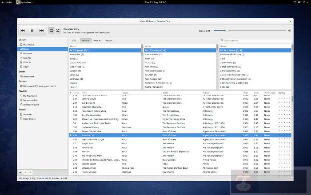Open the Last.fm source
This screenshot has width=311, height=195.
click(x=42, y=58)
